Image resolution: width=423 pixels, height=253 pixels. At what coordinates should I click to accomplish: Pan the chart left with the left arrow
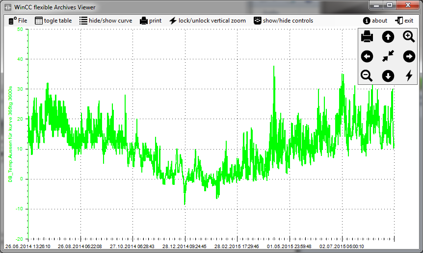[367, 56]
